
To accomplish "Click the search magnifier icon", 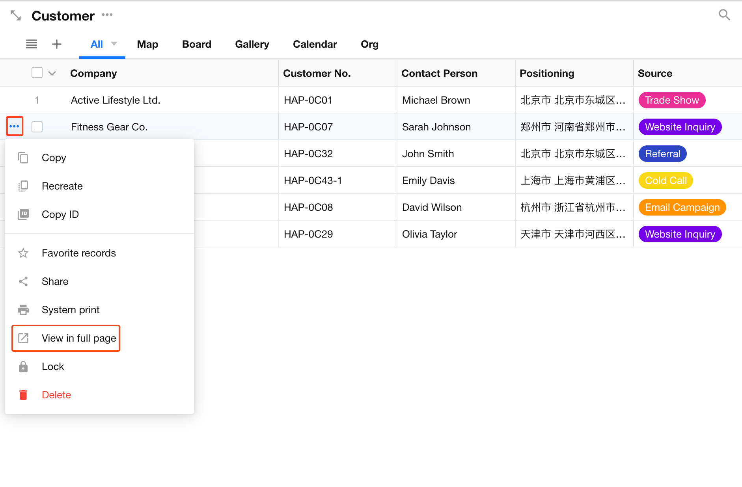I will click(x=724, y=15).
